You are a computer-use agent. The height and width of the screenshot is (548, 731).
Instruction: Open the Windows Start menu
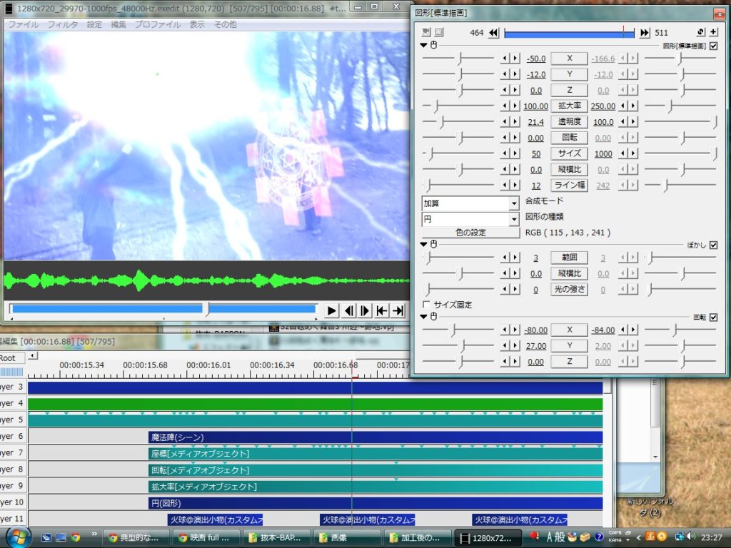(17, 537)
